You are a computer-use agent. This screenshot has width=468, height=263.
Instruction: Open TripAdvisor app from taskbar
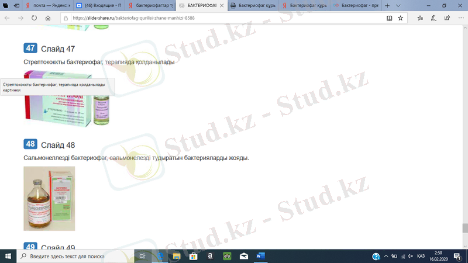point(227,256)
